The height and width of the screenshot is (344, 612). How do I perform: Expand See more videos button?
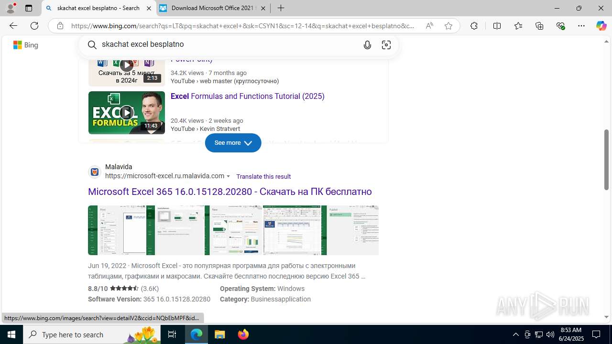pos(233,143)
